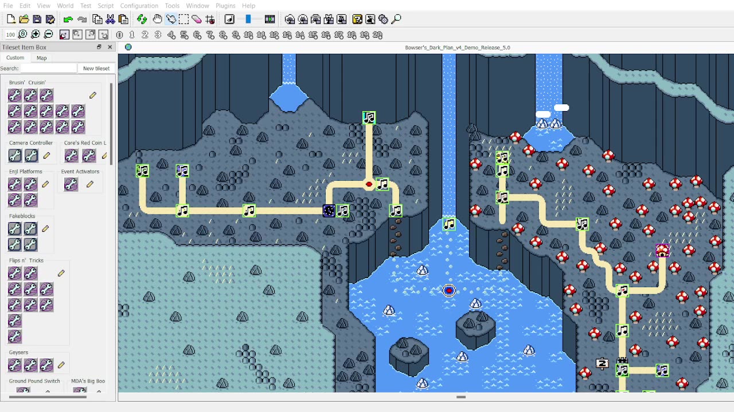The height and width of the screenshot is (412, 734).
Task: Click the magnifier search icon in the toolbar
Action: (396, 19)
